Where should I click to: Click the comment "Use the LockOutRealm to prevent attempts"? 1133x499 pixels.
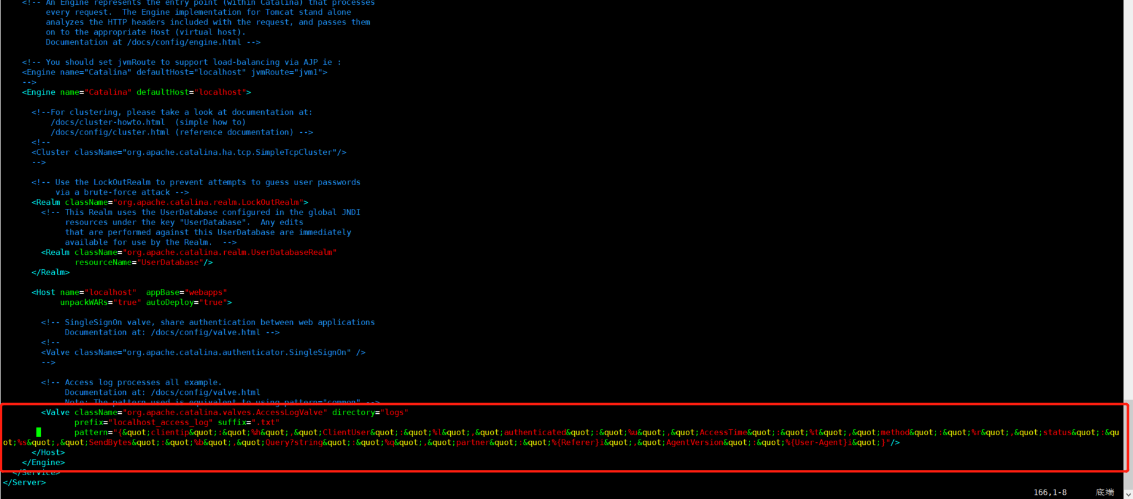pyautogui.click(x=196, y=182)
